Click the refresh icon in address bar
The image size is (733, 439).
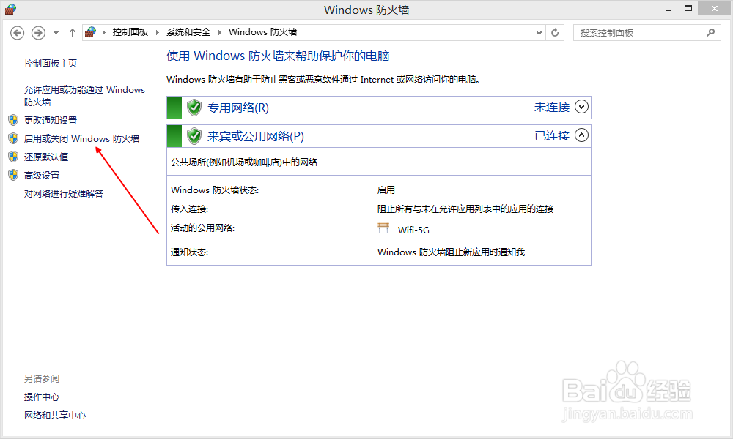555,32
